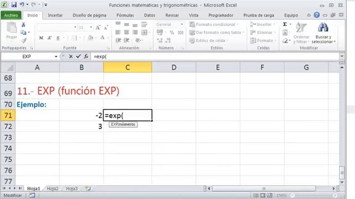Open Formato condicional menu

click(214, 24)
